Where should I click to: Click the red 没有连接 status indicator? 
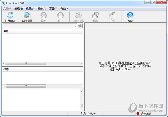[x=138, y=113]
